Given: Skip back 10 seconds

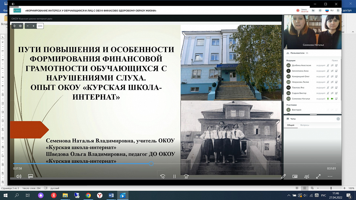Looking at the screenshot, I should click(163, 176).
